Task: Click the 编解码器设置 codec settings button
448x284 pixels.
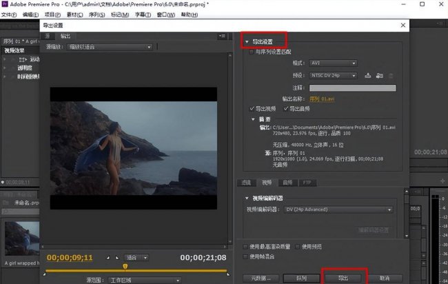Action: pos(374,230)
